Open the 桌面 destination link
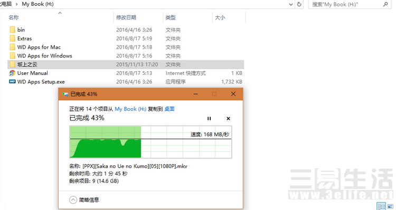 [x=169, y=109]
